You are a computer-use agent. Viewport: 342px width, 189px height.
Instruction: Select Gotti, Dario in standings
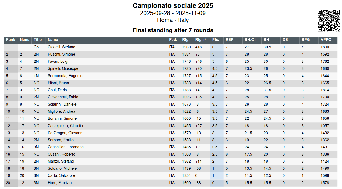coord(57,90)
